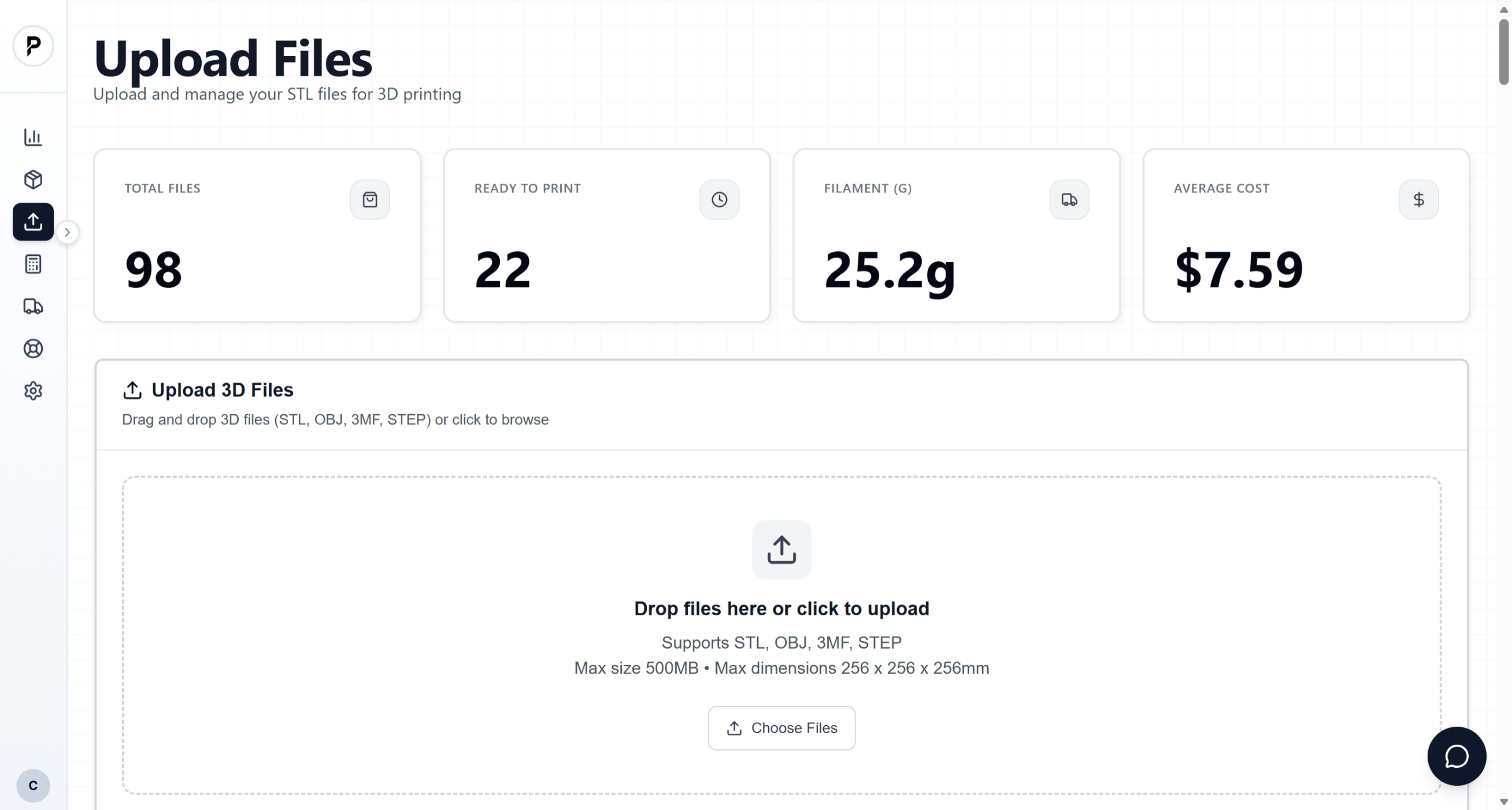Click the C user avatar
1512x810 pixels.
[x=33, y=785]
